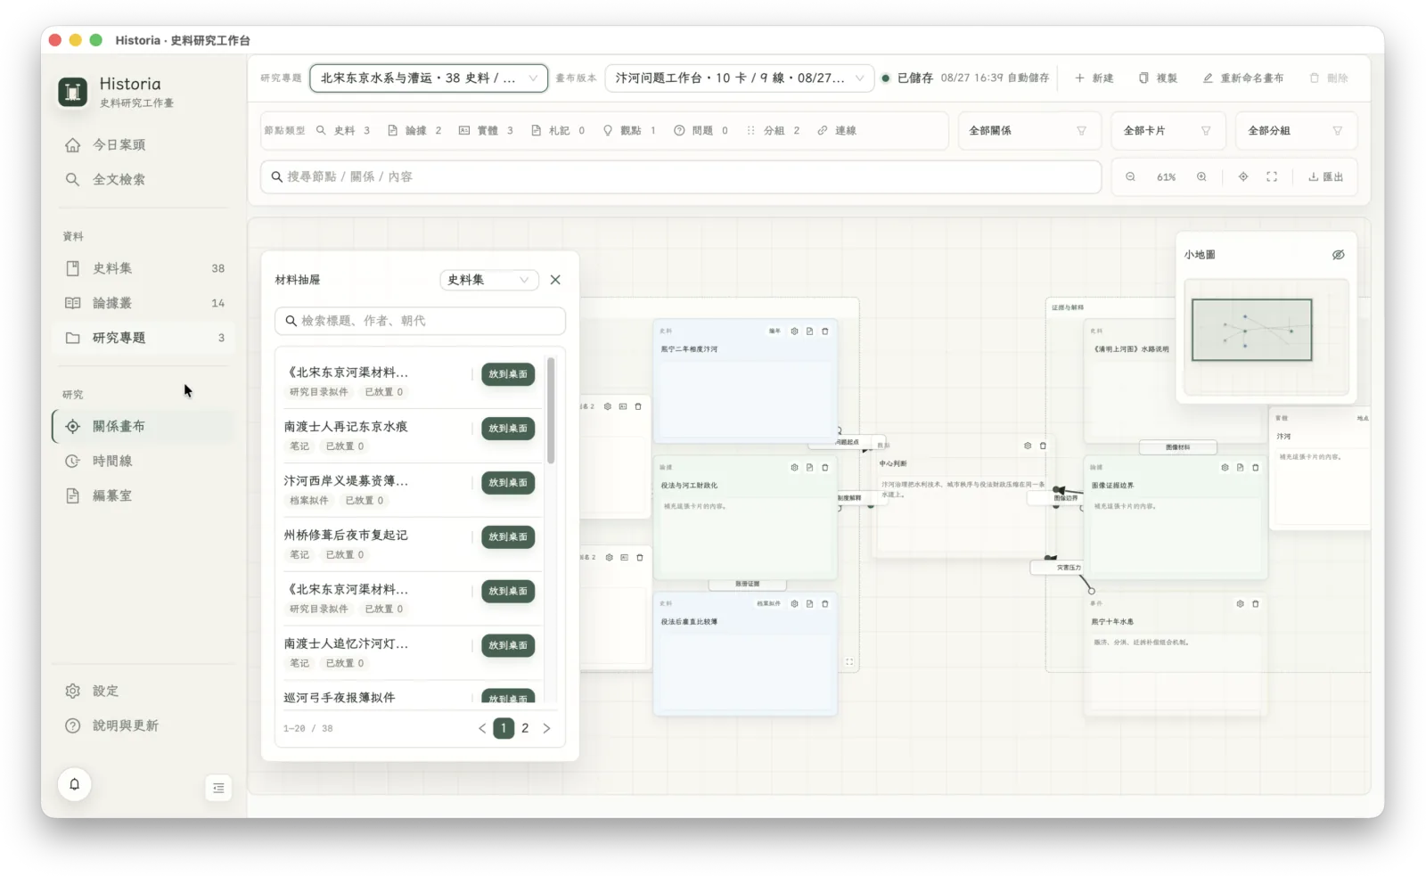Collapse sidebar with list icon
This screenshot has height=876, width=1426.
tap(218, 788)
